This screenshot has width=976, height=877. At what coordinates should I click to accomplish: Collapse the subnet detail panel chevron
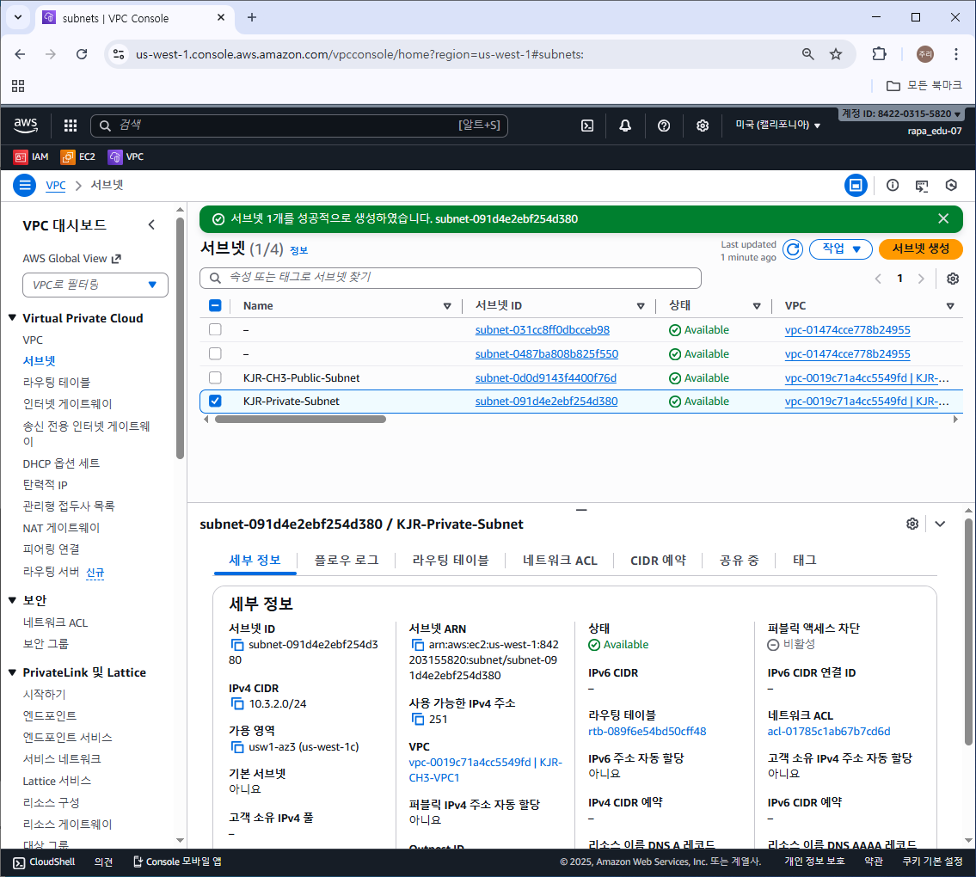click(939, 524)
